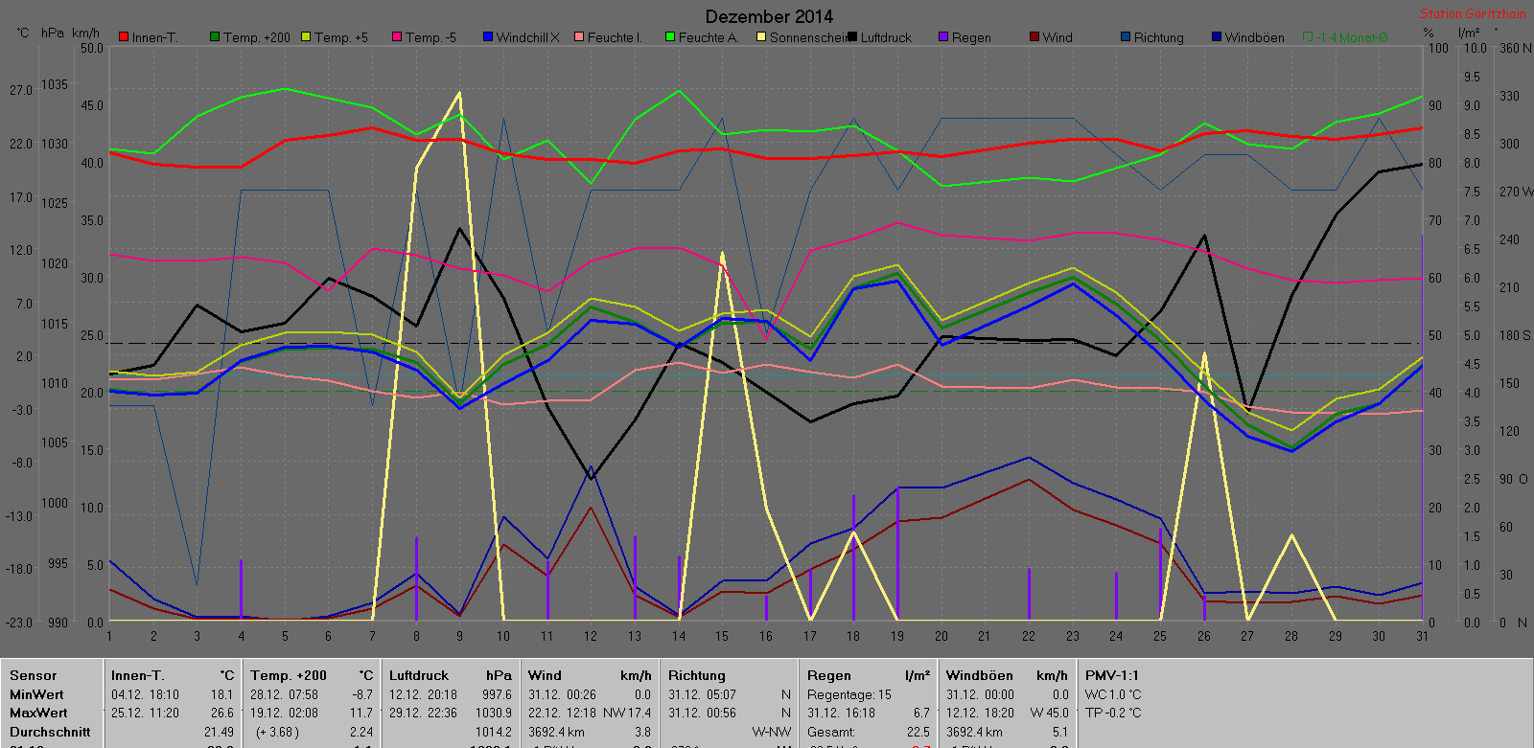Click the Windböen max value W 45.0
This screenshot has height=748, width=1534.
1050,713
